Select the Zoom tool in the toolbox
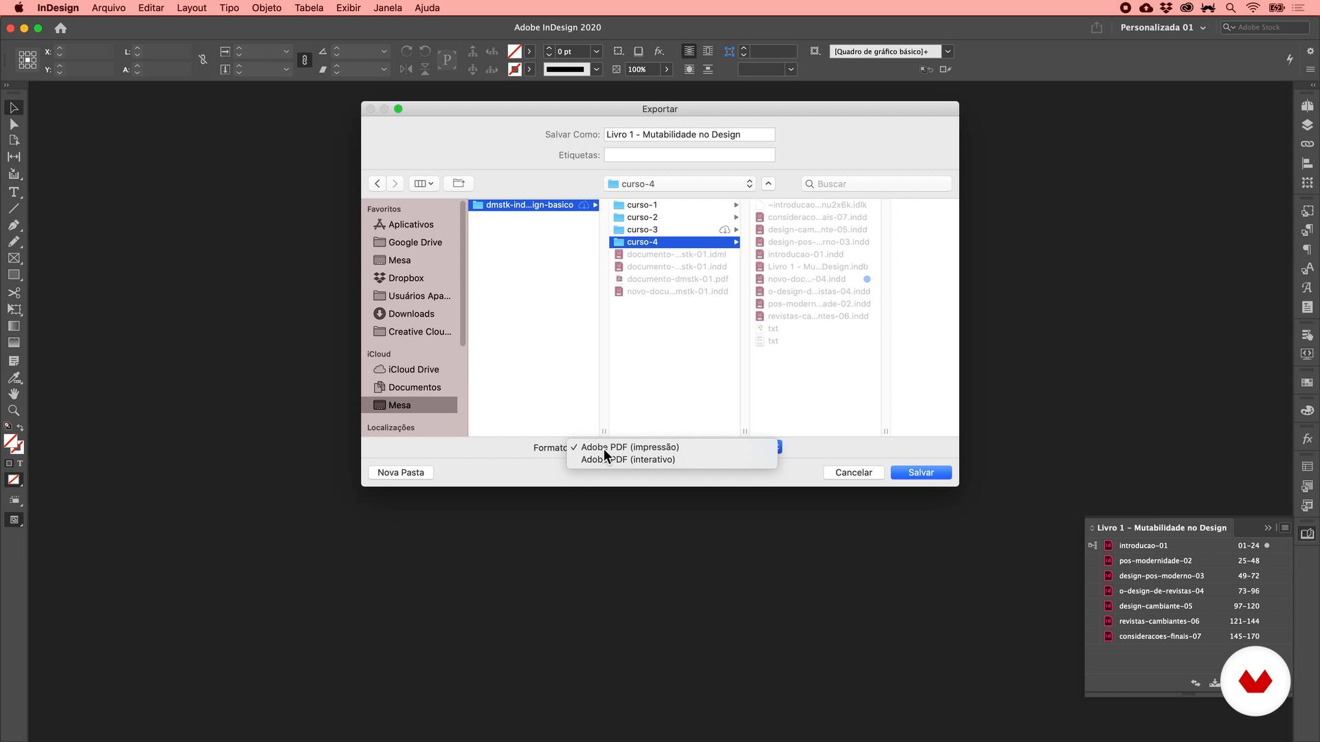The height and width of the screenshot is (742, 1320). (14, 410)
